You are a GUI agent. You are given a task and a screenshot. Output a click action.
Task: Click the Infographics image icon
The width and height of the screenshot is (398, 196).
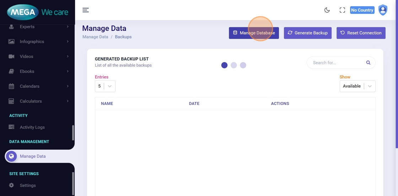11,41
